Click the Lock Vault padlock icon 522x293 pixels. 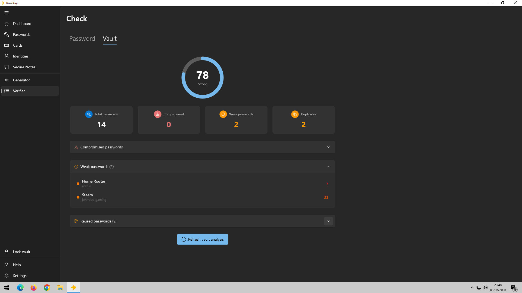click(7, 252)
